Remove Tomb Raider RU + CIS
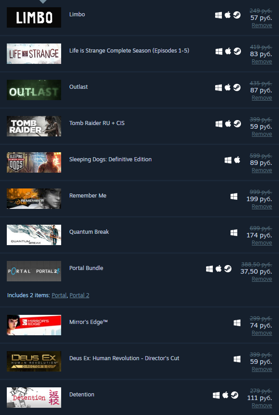 pyautogui.click(x=262, y=134)
